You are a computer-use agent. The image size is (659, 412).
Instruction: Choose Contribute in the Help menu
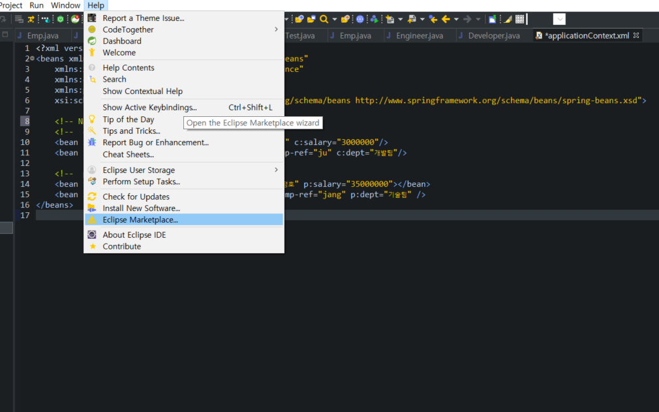[x=183, y=246]
